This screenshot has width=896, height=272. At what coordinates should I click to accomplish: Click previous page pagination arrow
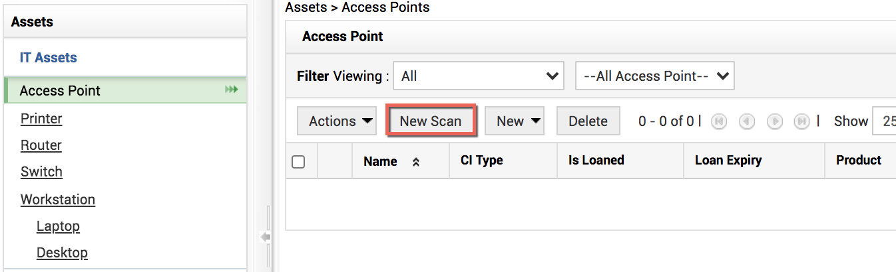coord(747,121)
